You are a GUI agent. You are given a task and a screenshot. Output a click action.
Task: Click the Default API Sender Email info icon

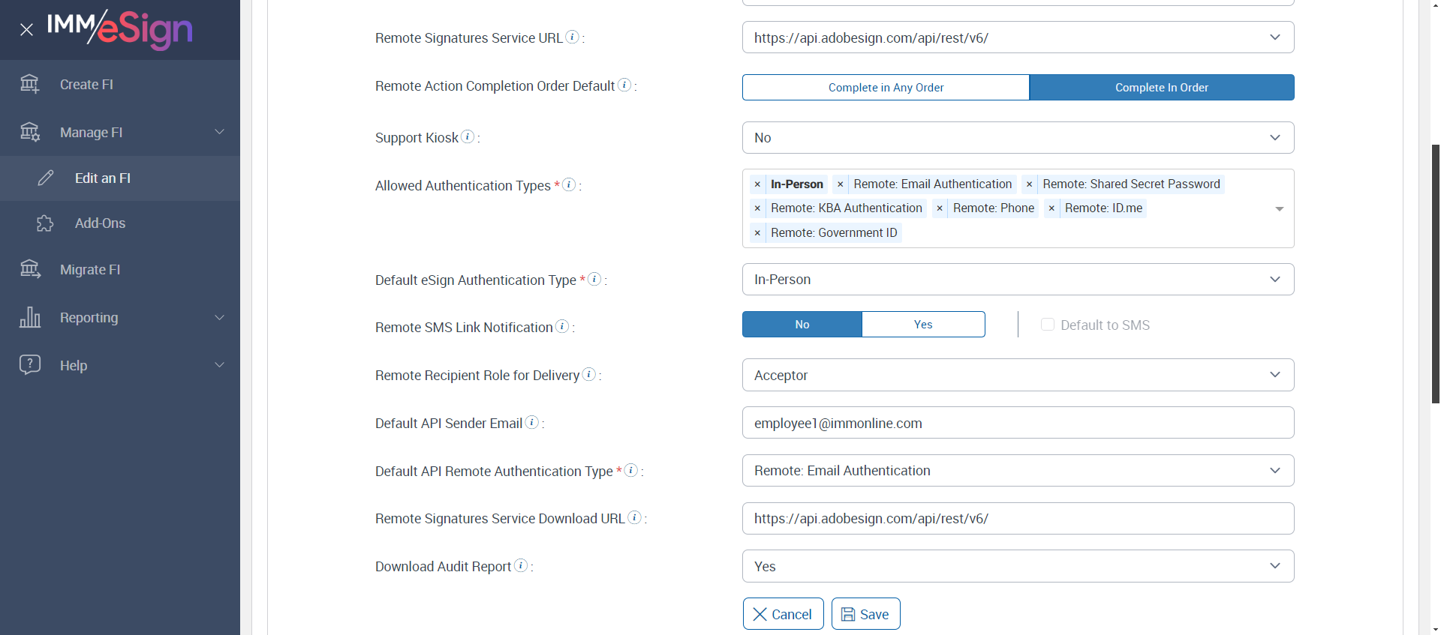point(532,422)
